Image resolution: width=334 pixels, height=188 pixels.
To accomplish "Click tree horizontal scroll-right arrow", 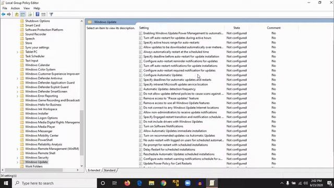I will tap(78, 170).
